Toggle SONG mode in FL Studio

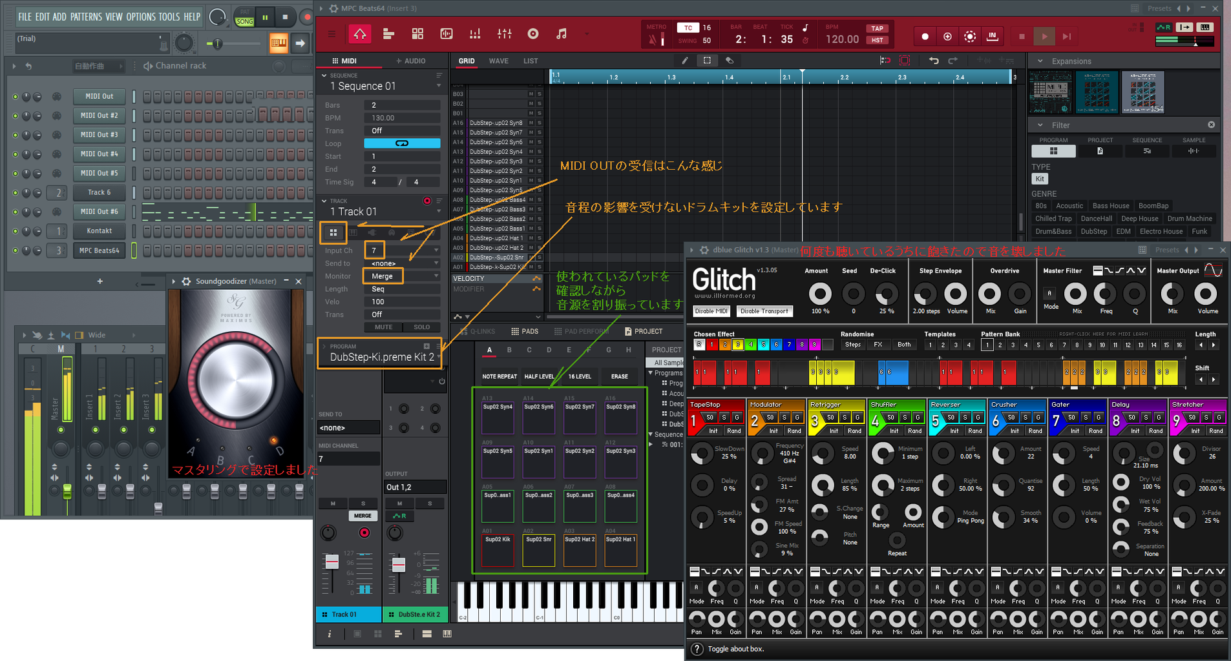coord(244,21)
